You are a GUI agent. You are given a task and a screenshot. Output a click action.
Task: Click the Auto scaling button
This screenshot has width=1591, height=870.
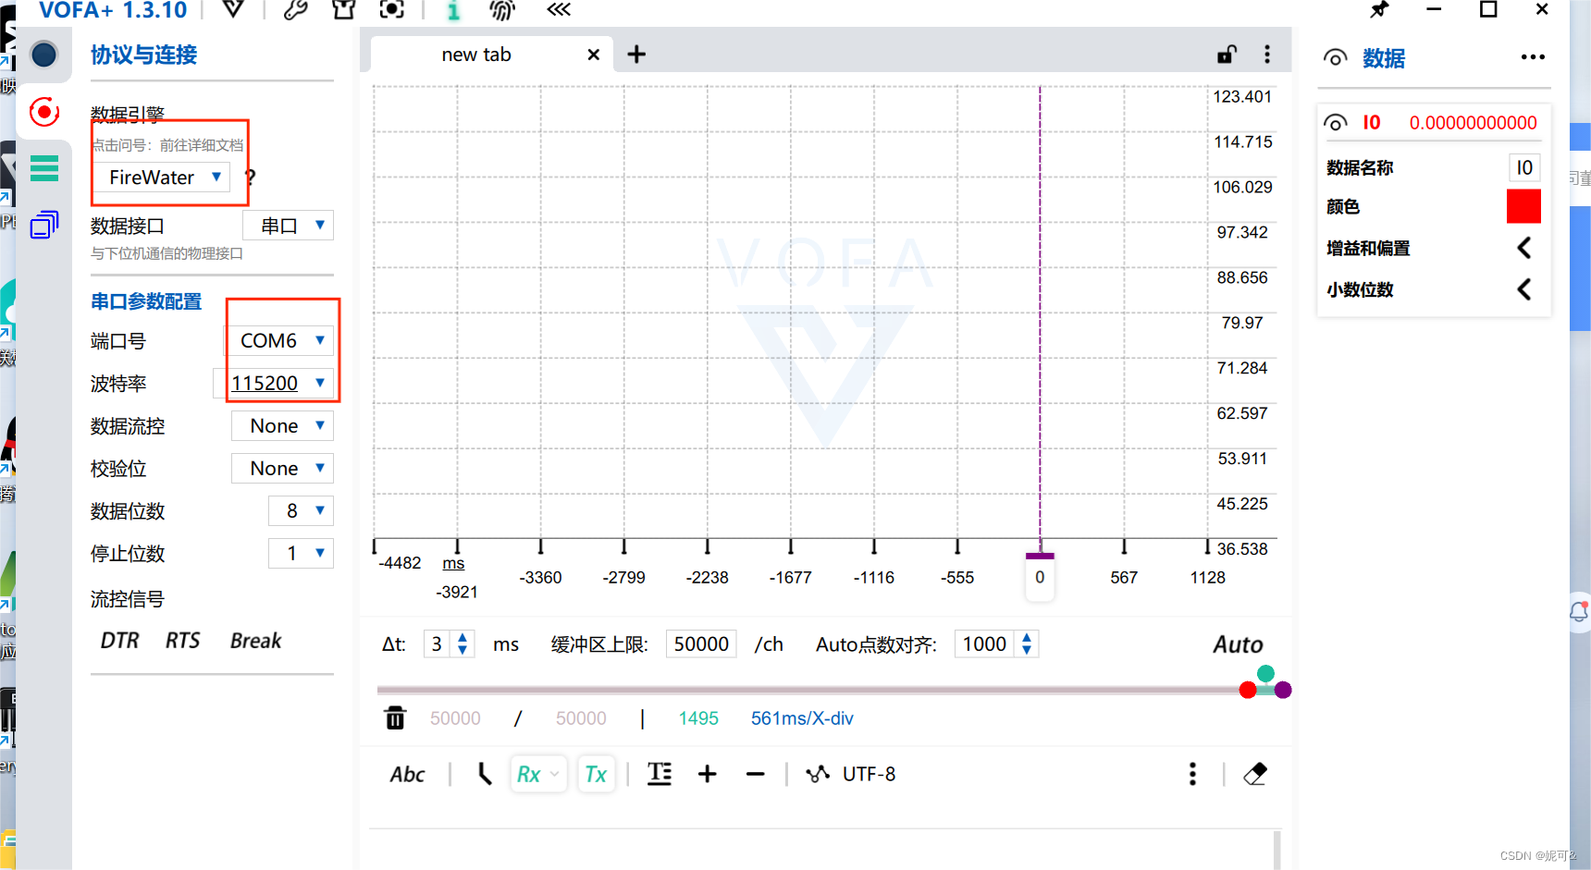[x=1237, y=643]
